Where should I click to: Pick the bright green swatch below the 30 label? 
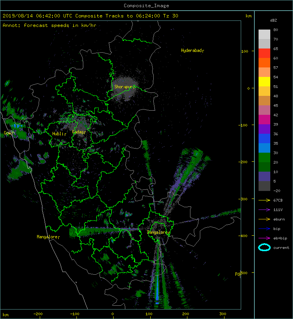pos(264,157)
